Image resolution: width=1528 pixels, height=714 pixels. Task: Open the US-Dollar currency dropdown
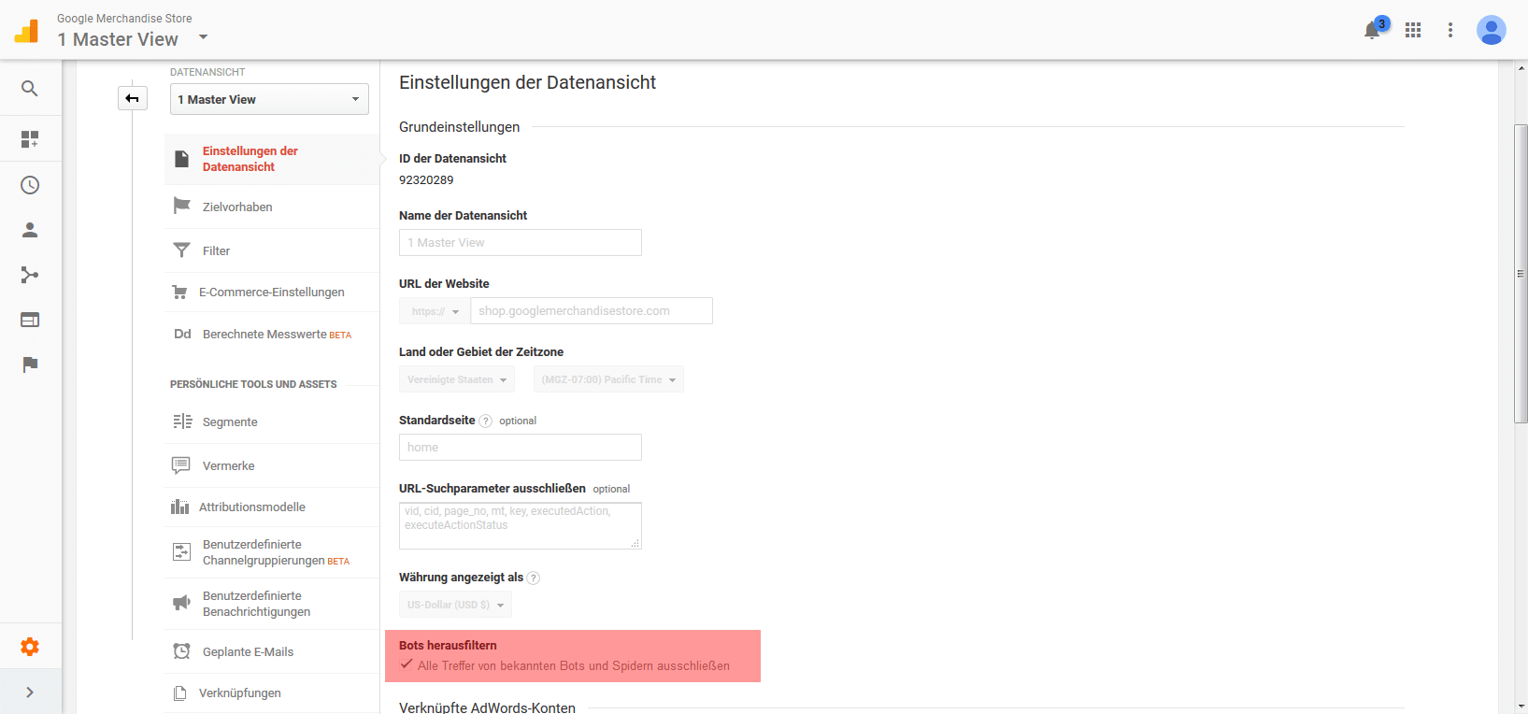point(455,605)
